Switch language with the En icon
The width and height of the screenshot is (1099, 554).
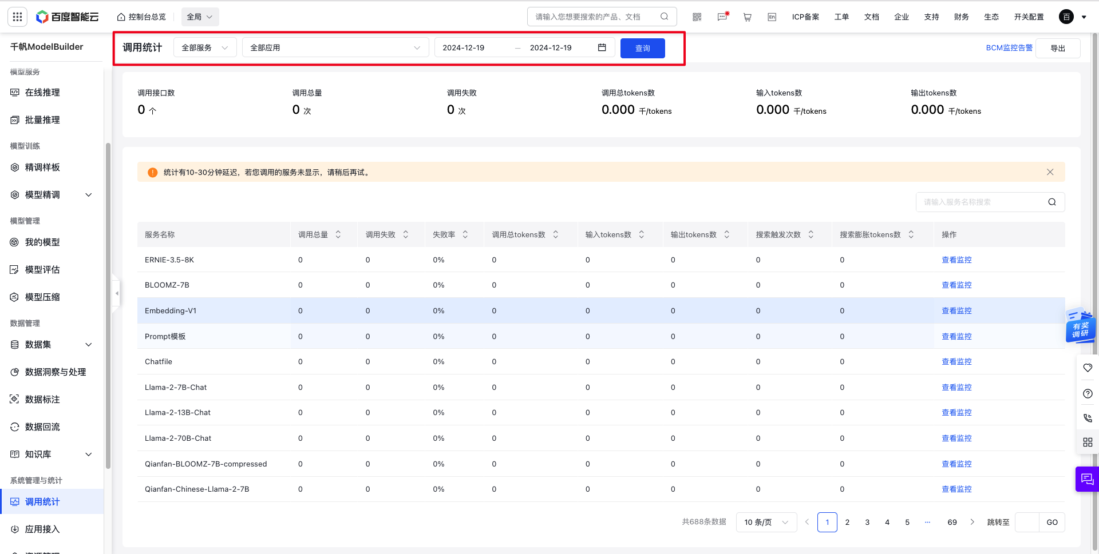[772, 17]
